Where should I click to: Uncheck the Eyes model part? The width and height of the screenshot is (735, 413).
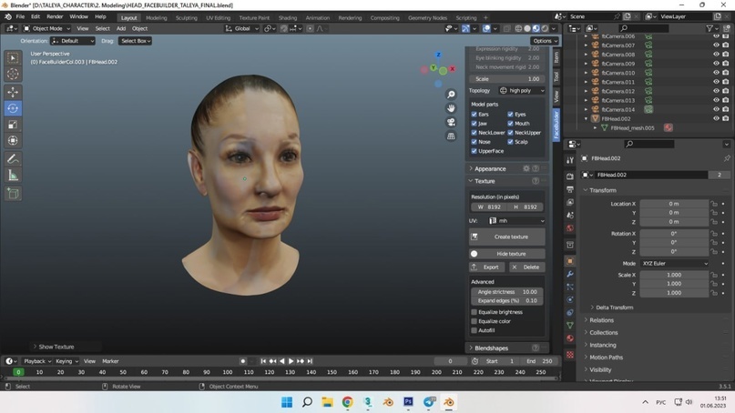point(510,115)
